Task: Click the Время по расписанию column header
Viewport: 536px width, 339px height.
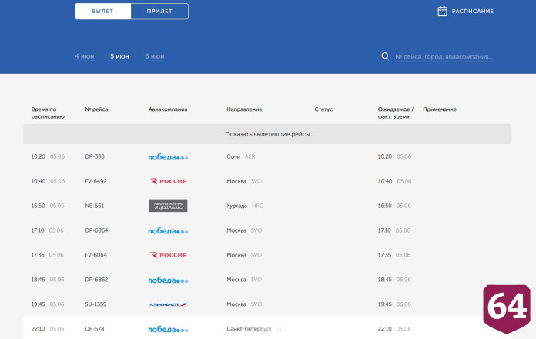Action: tap(48, 113)
